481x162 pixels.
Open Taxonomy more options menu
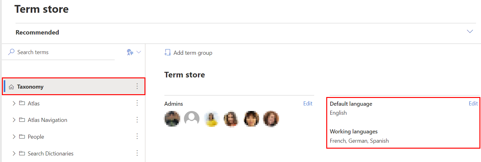[137, 86]
